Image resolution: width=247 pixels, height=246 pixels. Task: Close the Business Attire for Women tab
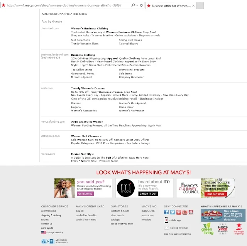click(193, 6)
